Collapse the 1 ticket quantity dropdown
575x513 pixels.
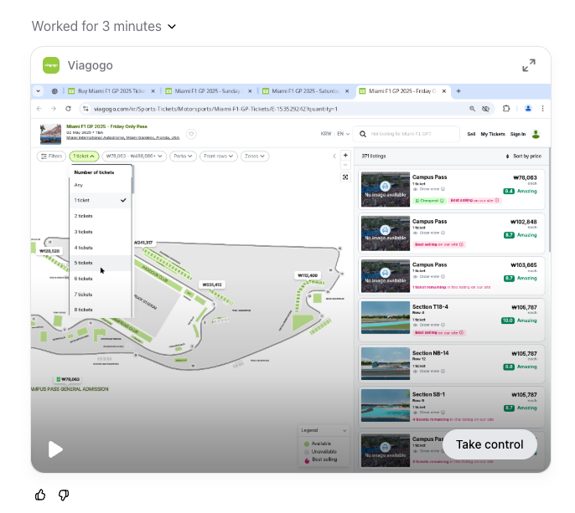[x=84, y=156]
